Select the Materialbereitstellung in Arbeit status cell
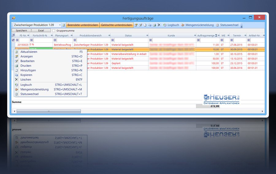The image size is (276, 174). click(129, 54)
